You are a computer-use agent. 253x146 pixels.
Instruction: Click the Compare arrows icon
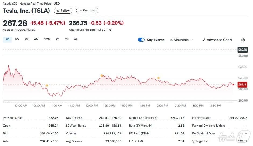(x=80, y=11)
